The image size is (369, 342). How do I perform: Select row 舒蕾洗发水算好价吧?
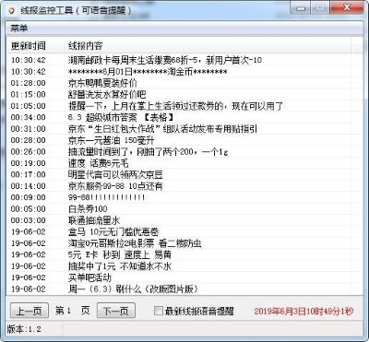click(x=184, y=94)
